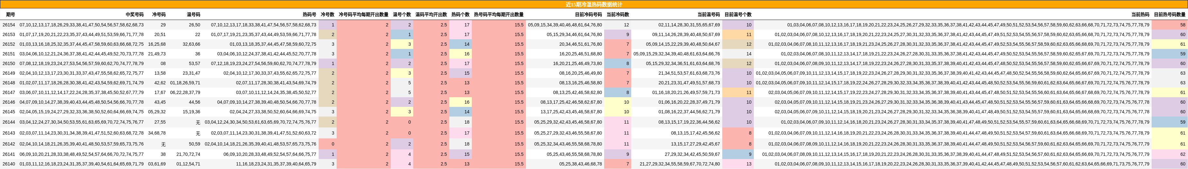Select the 冷号数 column header

tap(327, 15)
